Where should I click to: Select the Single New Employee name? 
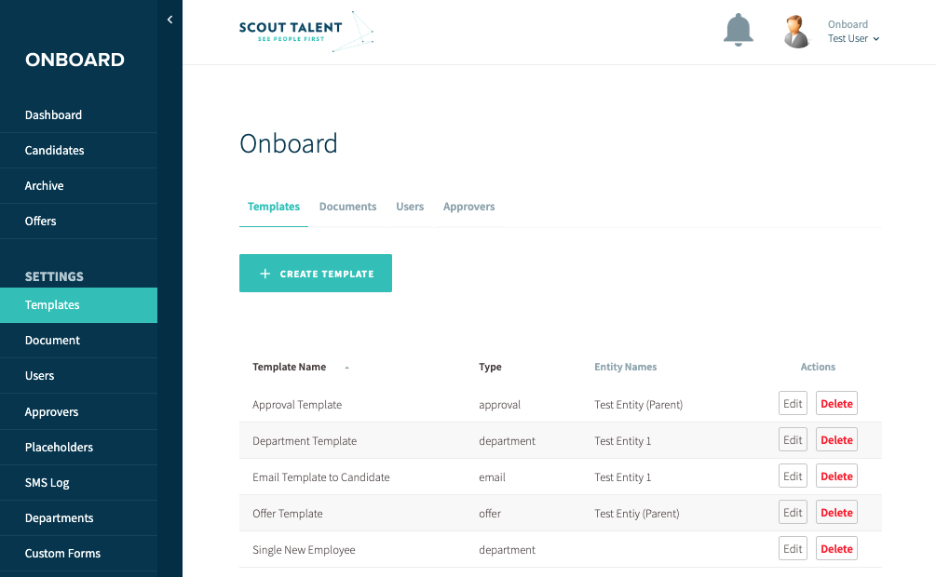click(x=304, y=550)
